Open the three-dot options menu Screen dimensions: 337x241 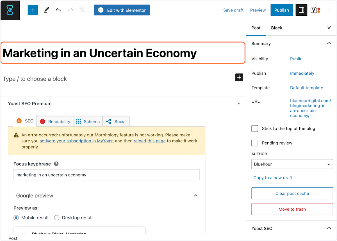point(329,10)
